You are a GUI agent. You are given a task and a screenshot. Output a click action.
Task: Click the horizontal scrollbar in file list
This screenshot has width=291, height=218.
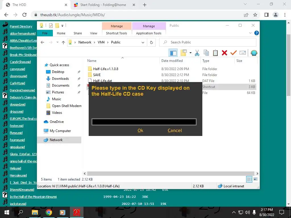coord(171,173)
